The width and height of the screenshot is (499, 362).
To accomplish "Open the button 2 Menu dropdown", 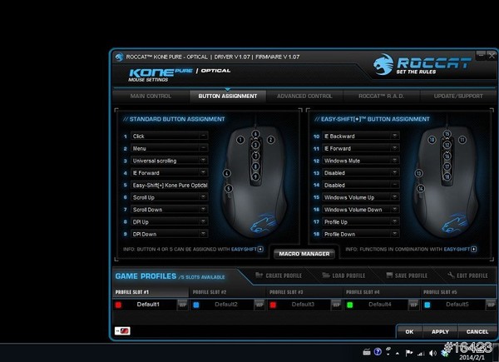I will pyautogui.click(x=170, y=148).
